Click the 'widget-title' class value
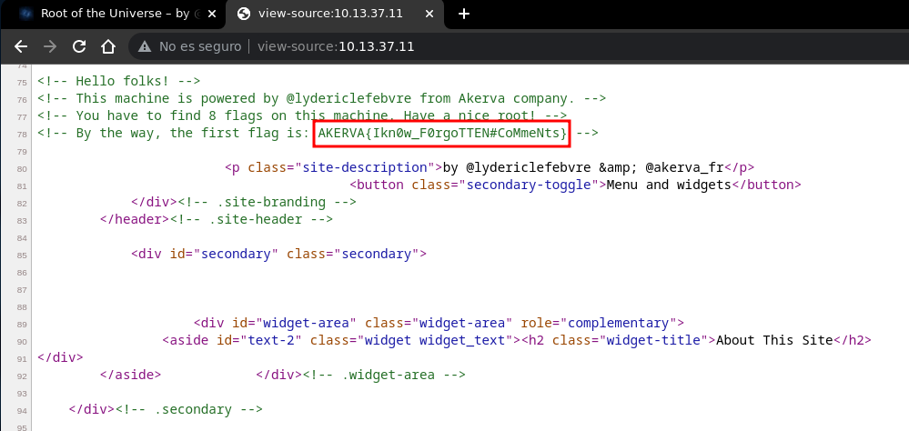This screenshot has height=431, width=909. pos(653,340)
